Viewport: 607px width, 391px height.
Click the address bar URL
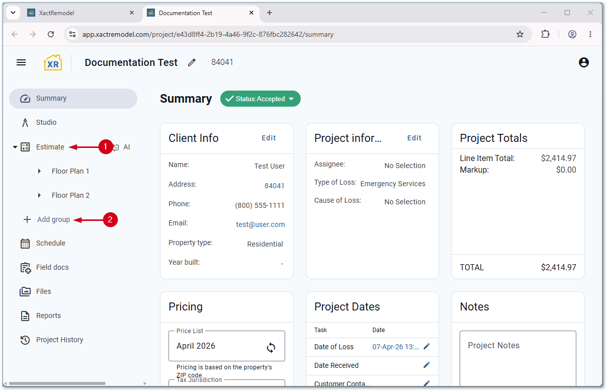(208, 35)
